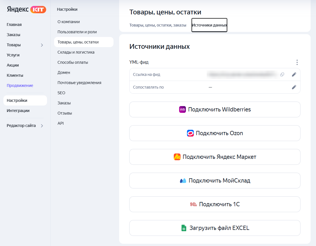Click the Источники данных section heading

(159, 47)
